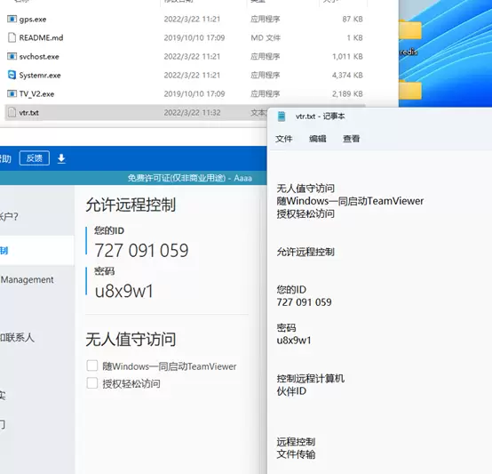Click the Notepad icon in vtr.txt title bar

(282, 116)
